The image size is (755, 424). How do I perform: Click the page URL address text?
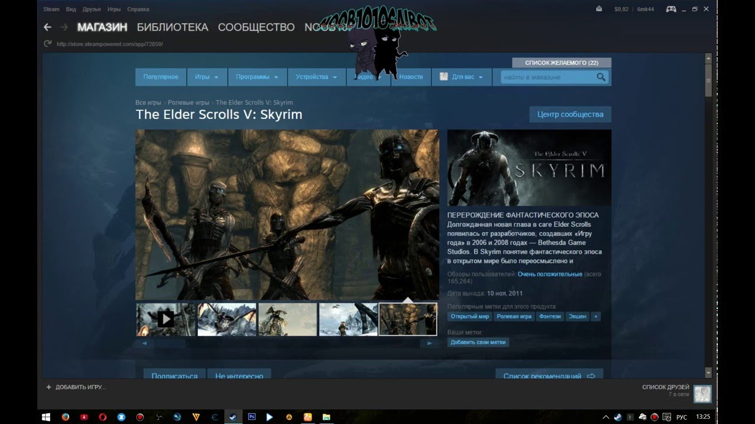pyautogui.click(x=110, y=44)
